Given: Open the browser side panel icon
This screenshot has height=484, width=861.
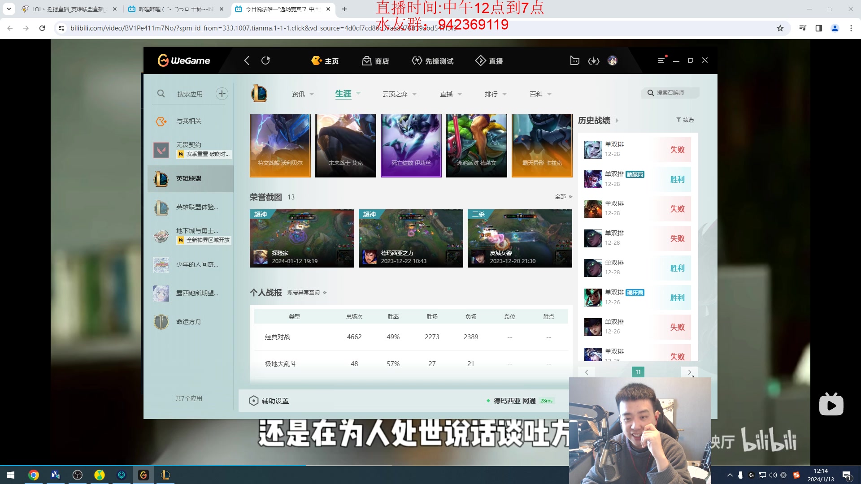Looking at the screenshot, I should pos(819,28).
